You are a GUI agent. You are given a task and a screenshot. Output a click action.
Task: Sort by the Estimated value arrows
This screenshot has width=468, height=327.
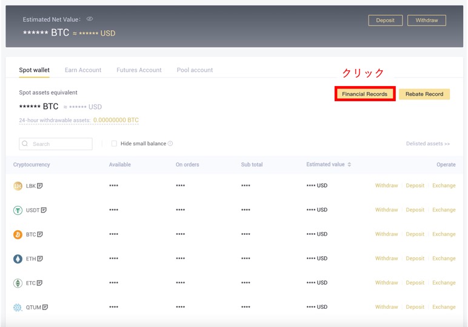pos(349,164)
